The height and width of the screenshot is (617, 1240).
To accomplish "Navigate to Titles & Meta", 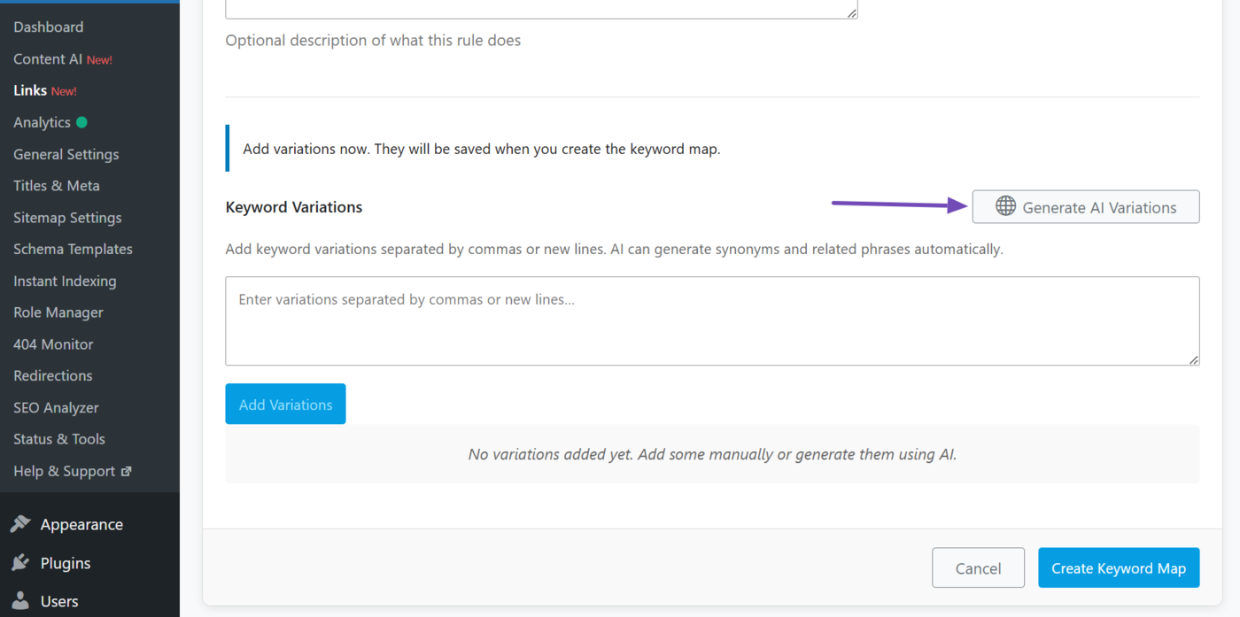I will pyautogui.click(x=56, y=185).
